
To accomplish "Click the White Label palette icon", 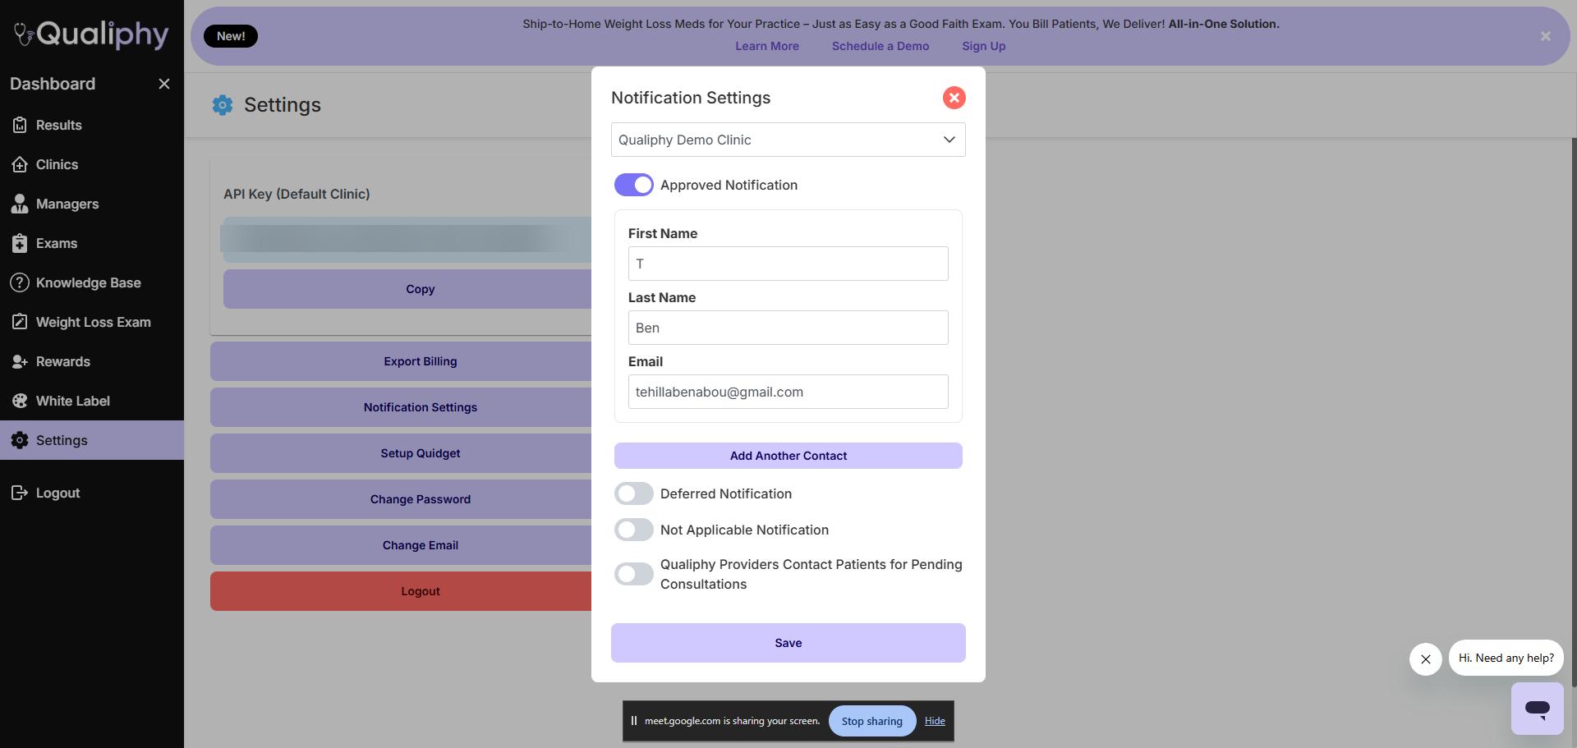I will [x=20, y=401].
